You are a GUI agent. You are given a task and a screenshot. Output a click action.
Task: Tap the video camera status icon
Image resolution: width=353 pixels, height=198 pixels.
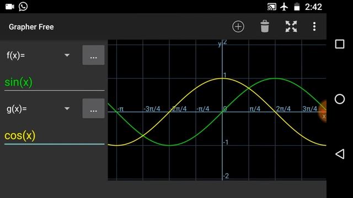[10, 7]
